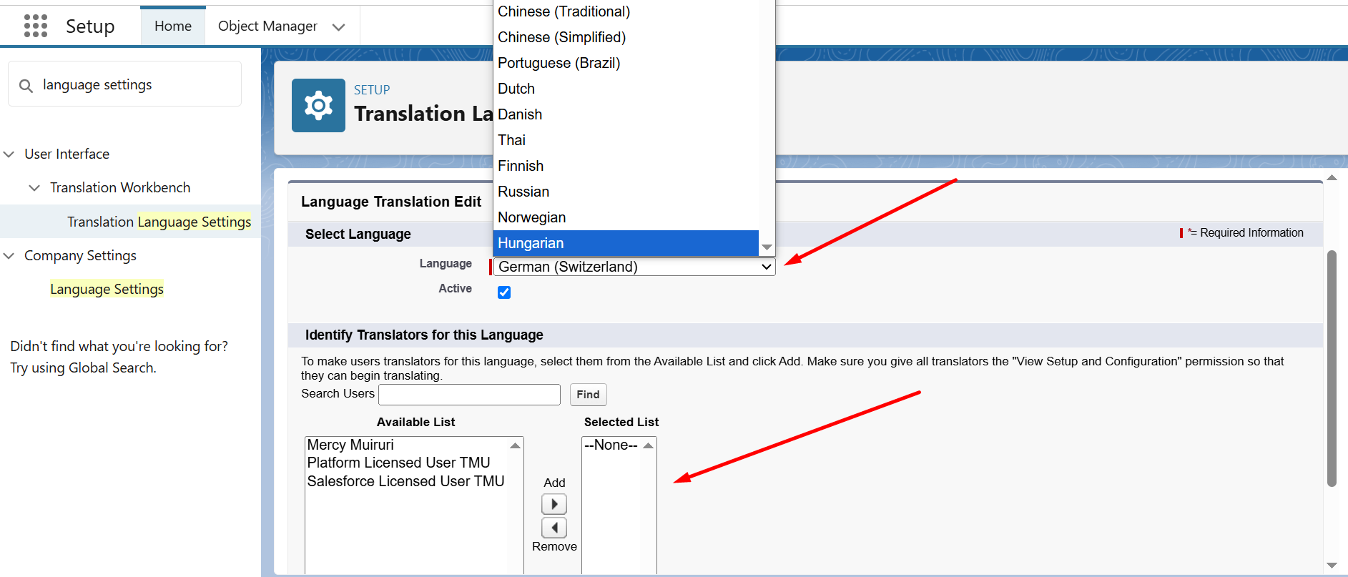Click the SETUP breadcrumb label
The height and width of the screenshot is (577, 1348).
(x=372, y=90)
